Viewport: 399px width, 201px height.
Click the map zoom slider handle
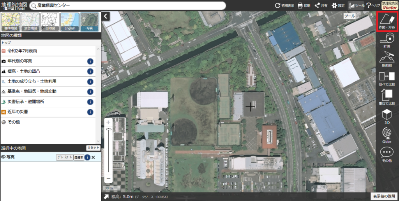pyautogui.click(x=109, y=129)
